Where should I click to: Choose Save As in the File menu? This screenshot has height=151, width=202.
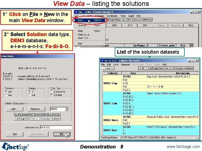click(x=89, y=25)
